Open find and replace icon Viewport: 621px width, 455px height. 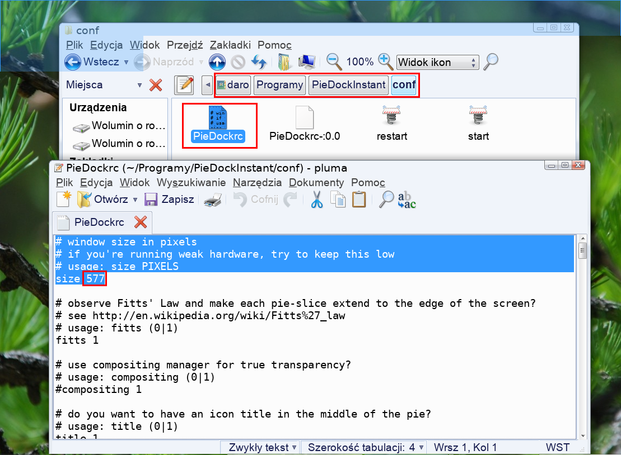tap(407, 200)
